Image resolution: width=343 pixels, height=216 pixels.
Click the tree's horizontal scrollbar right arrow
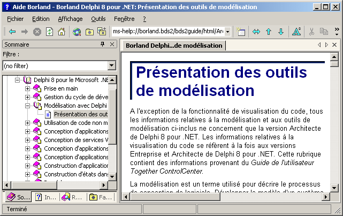104,185
